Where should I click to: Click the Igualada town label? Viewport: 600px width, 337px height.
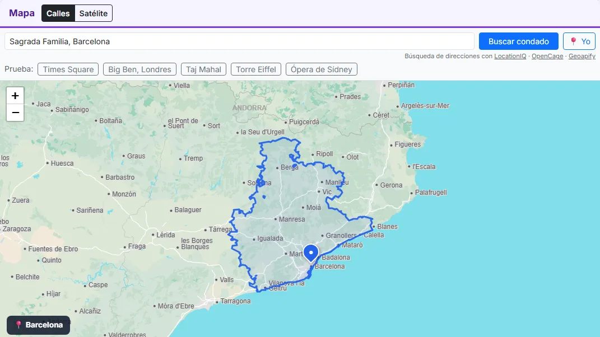270,238
